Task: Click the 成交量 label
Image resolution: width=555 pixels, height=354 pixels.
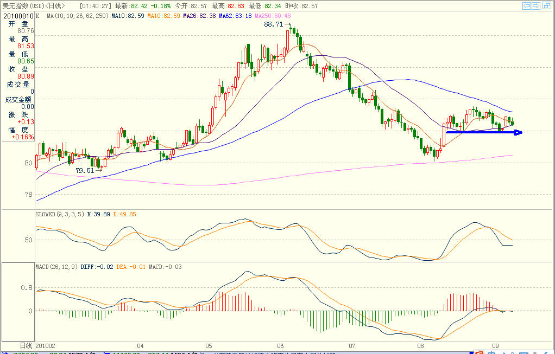Action: [x=18, y=84]
